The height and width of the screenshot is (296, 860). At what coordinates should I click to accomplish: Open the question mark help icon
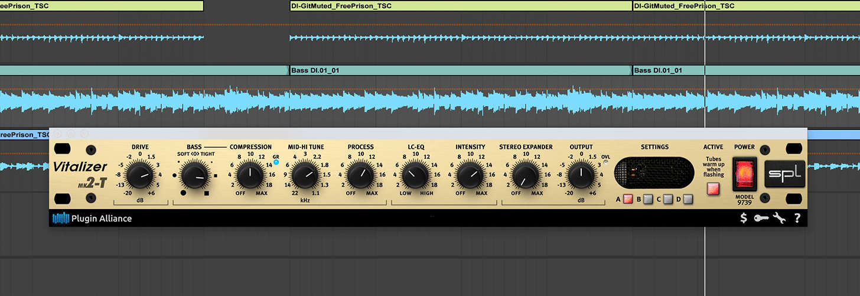click(797, 219)
